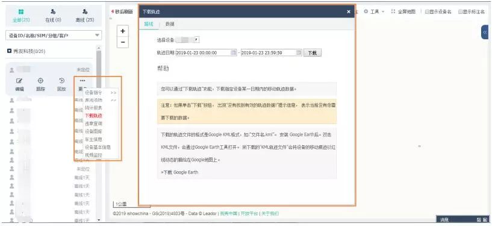Image resolution: width=492 pixels, height=226 pixels.
Task: Choose 统计报表 from the more menu
Action: tap(93, 108)
